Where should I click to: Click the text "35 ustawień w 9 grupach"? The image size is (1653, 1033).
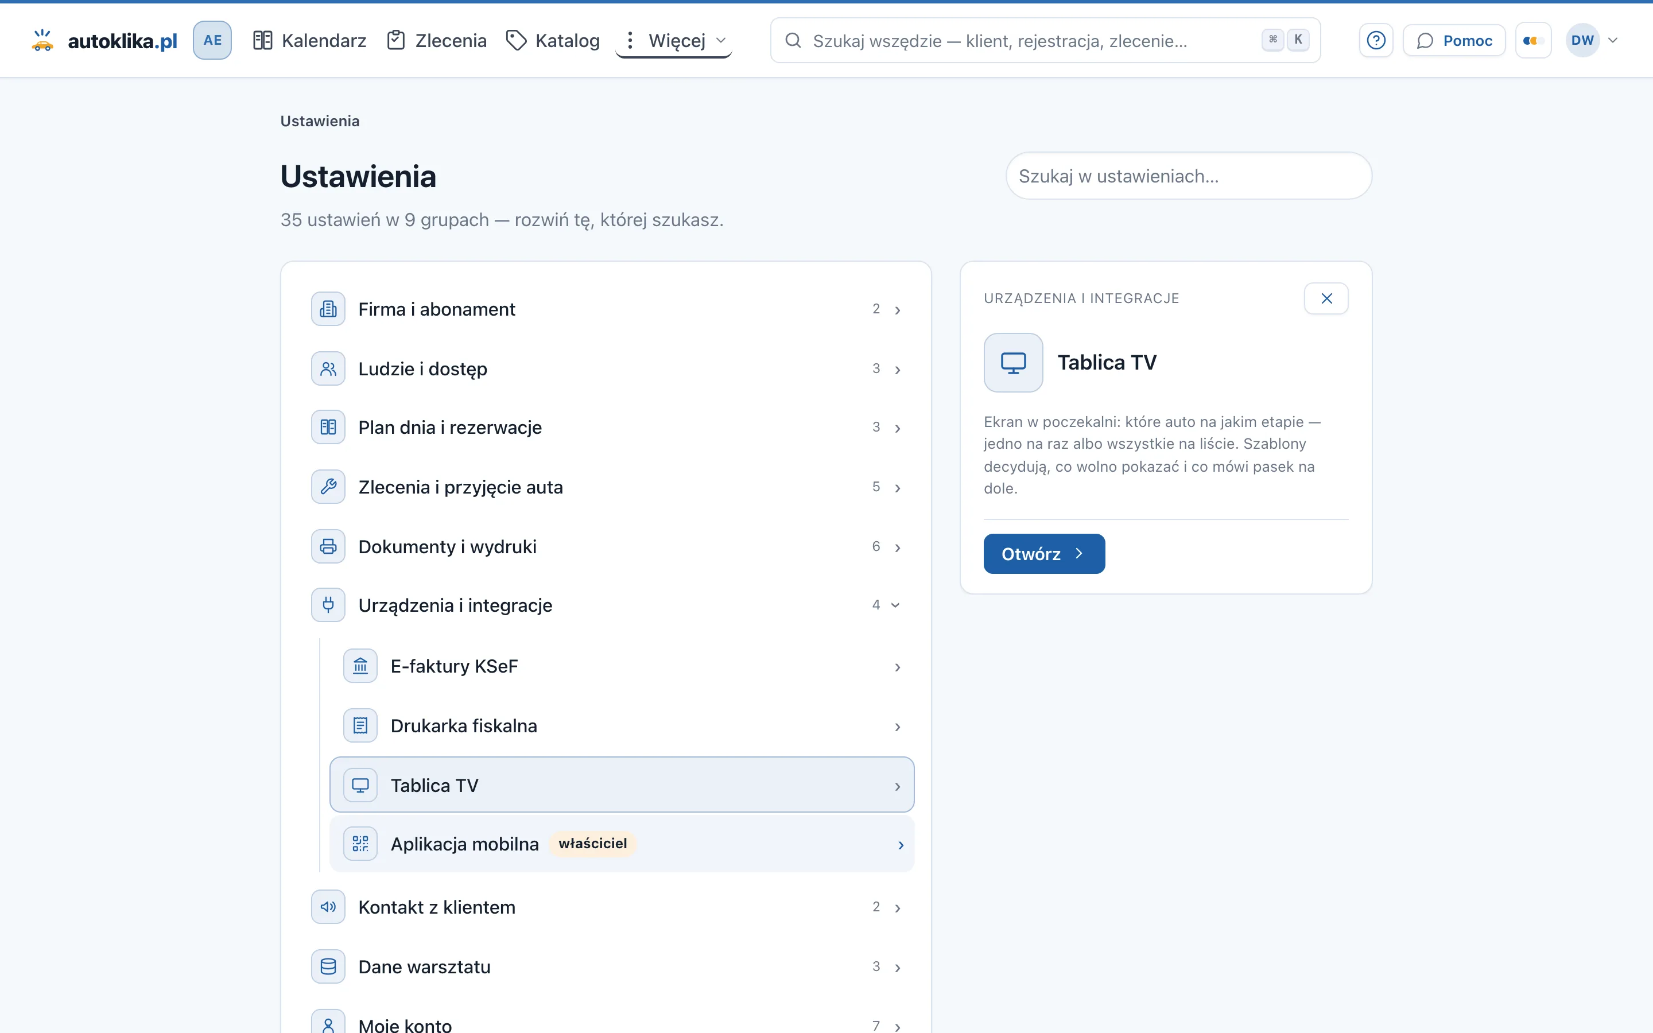tap(385, 220)
